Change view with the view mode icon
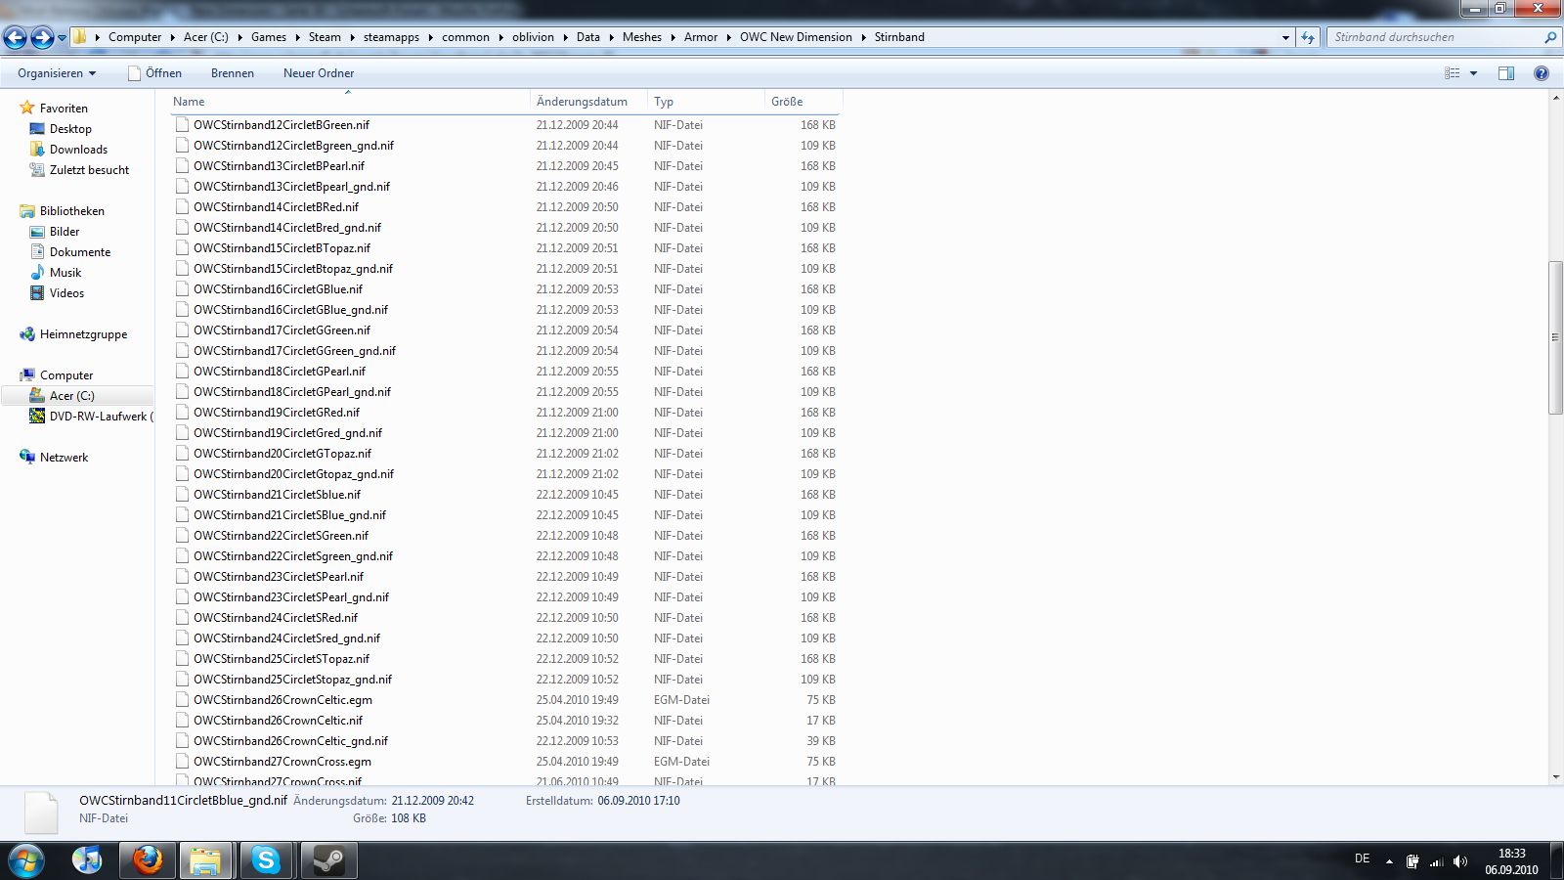 tap(1453, 73)
